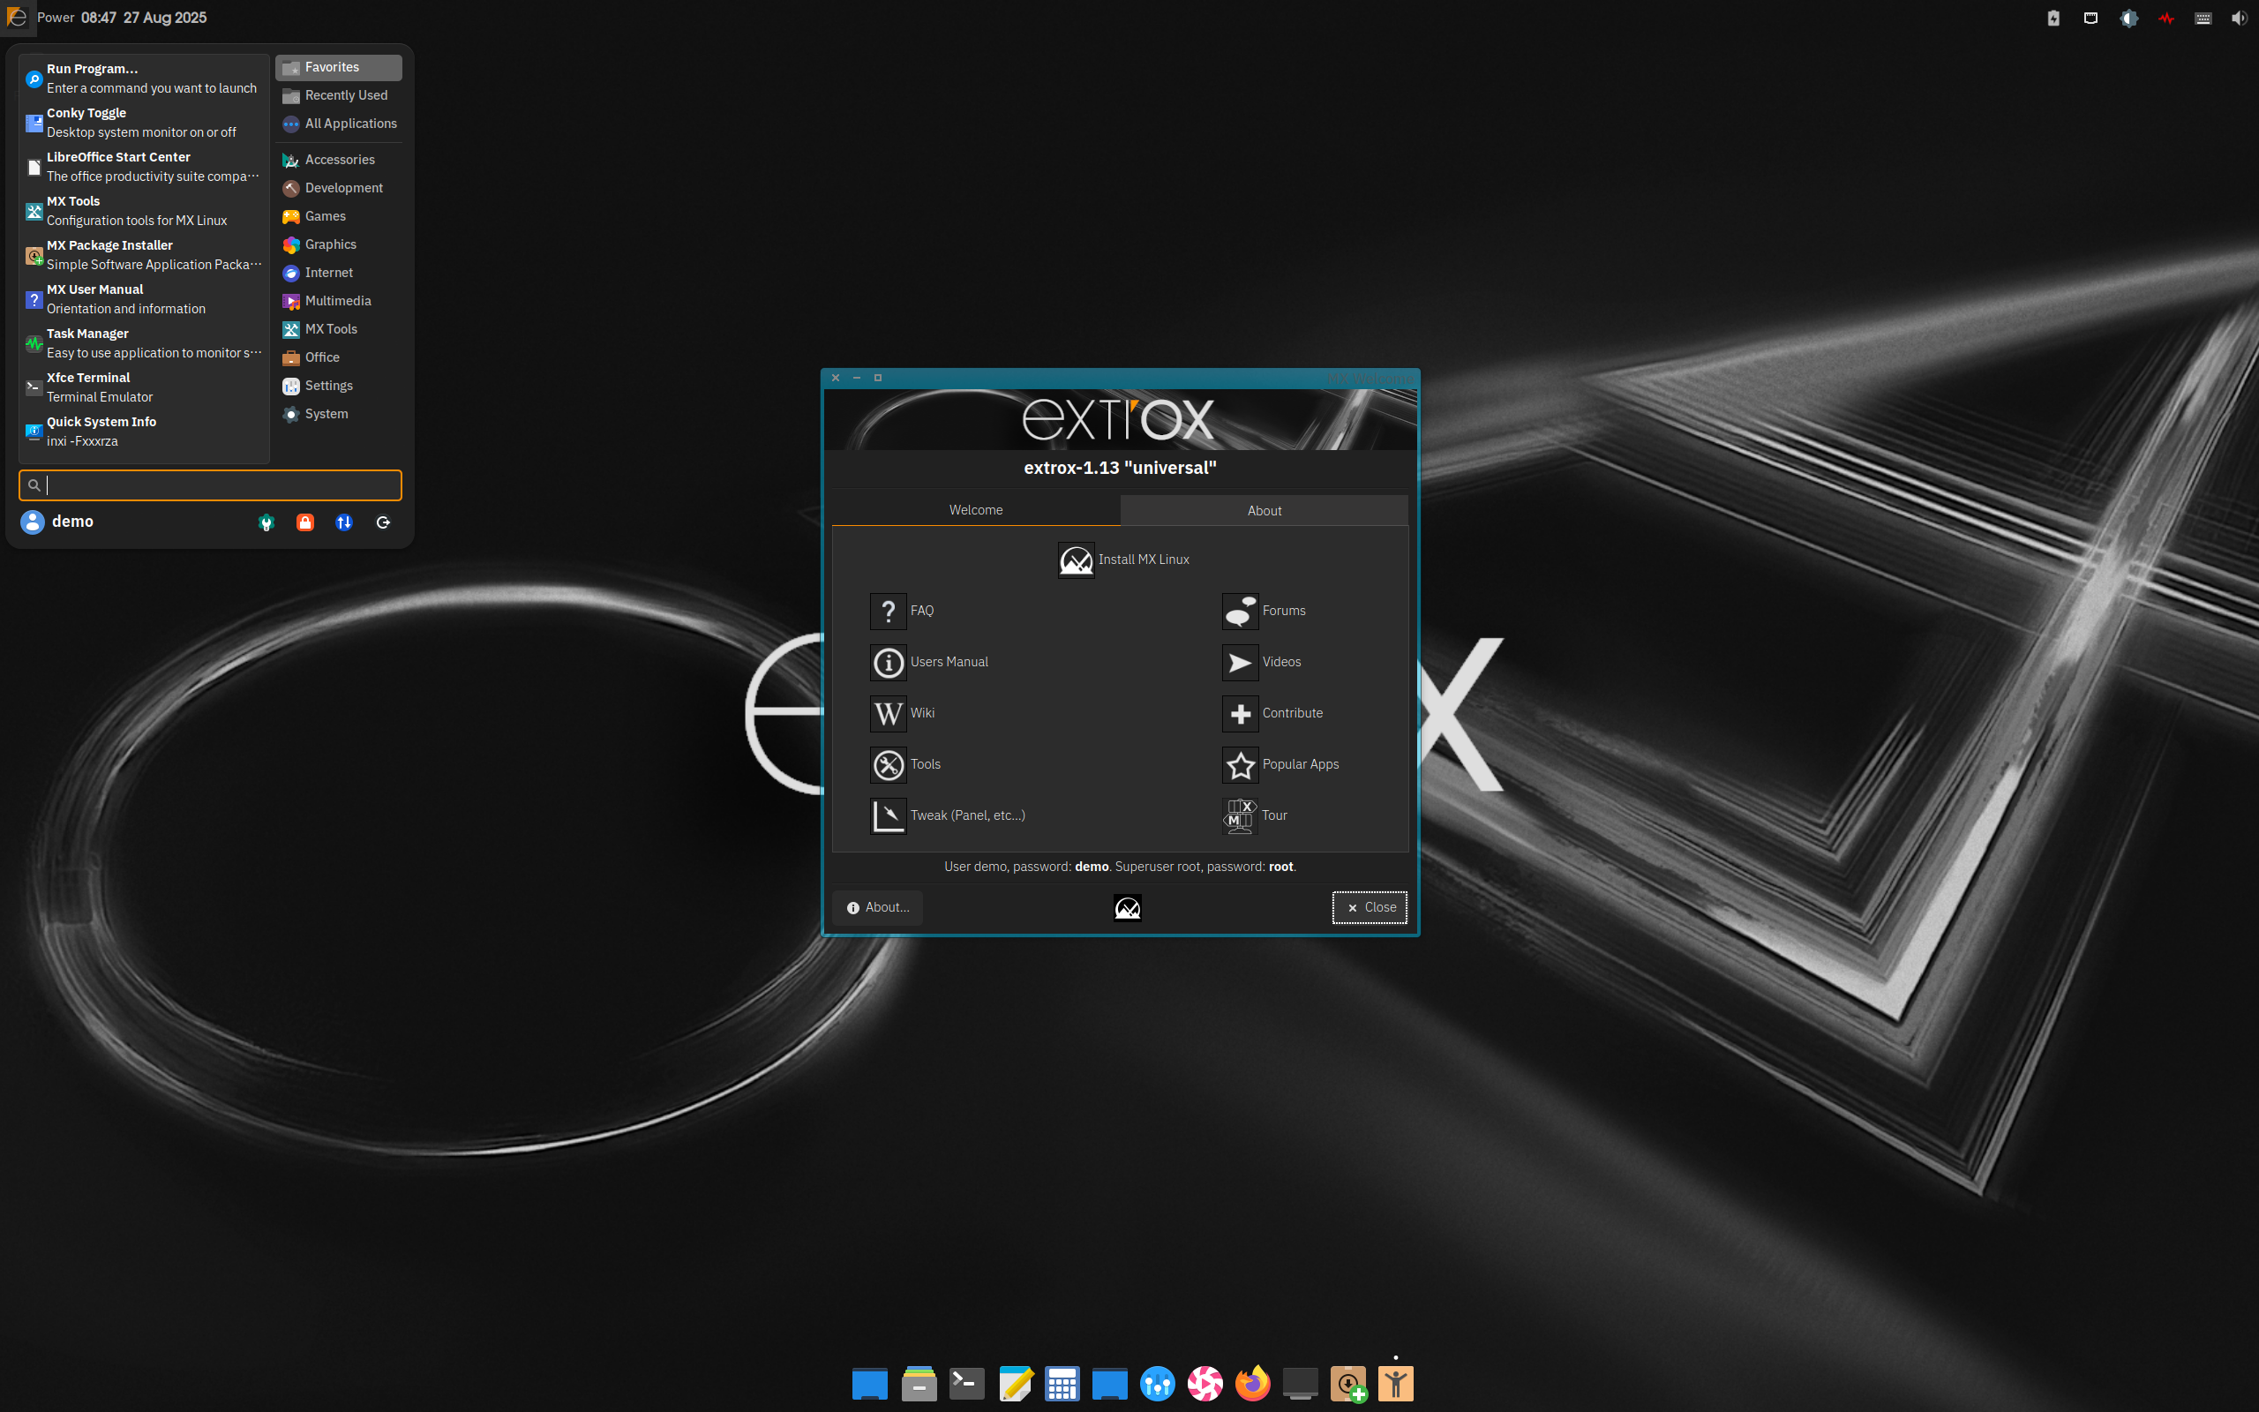Open Popular Apps in welcome dialog
The height and width of the screenshot is (1412, 2259).
(x=1280, y=764)
